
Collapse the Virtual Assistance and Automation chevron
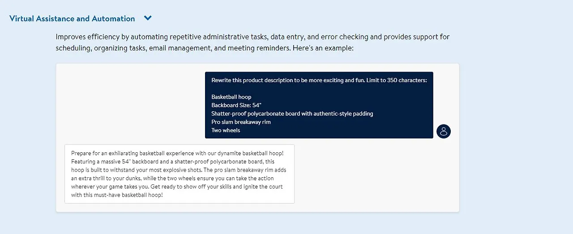pyautogui.click(x=148, y=18)
